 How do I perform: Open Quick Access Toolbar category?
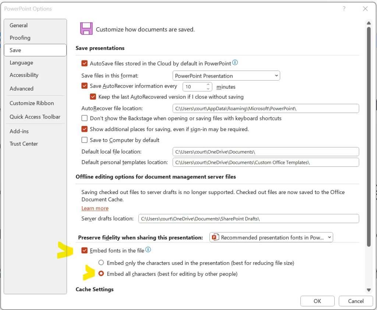tap(35, 117)
